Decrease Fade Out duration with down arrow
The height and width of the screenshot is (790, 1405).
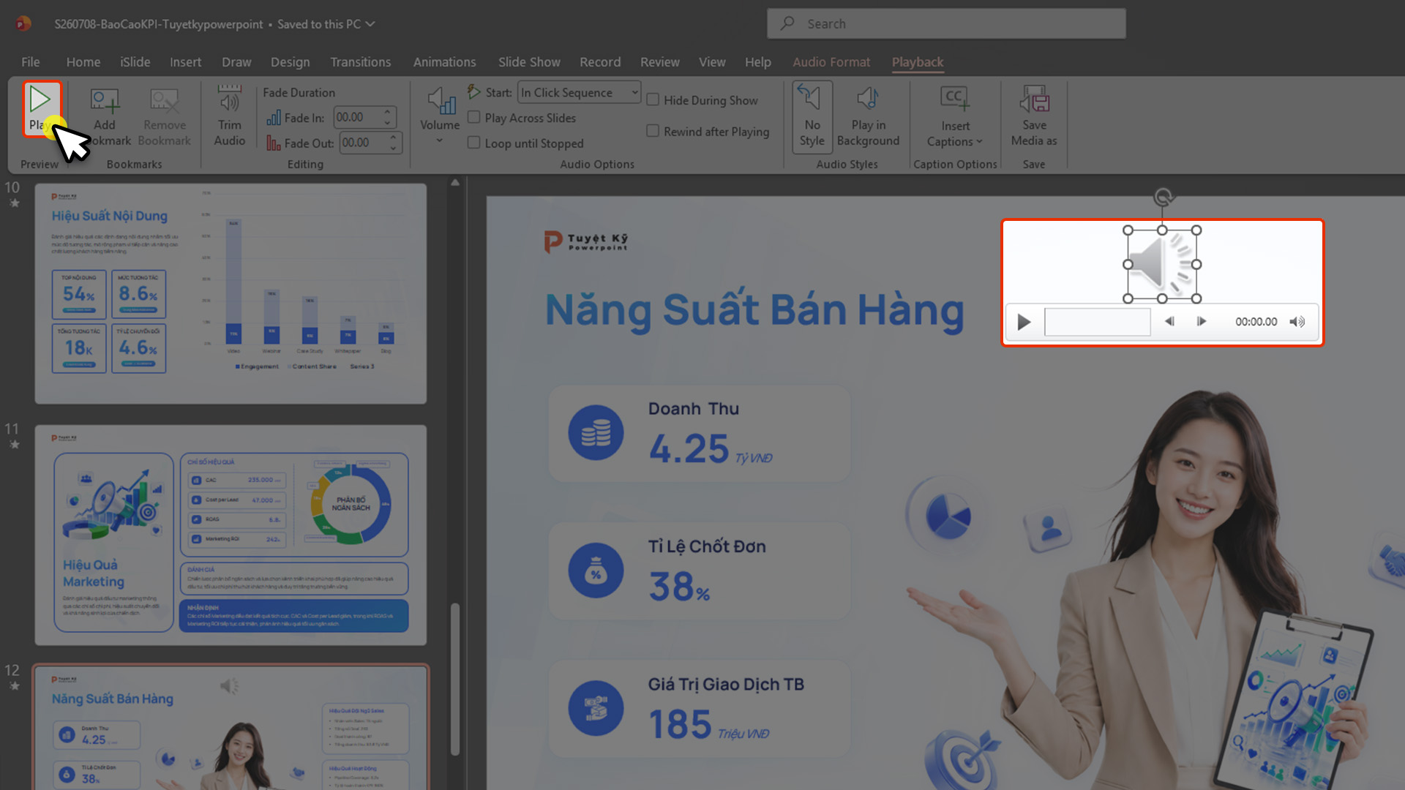coord(394,148)
